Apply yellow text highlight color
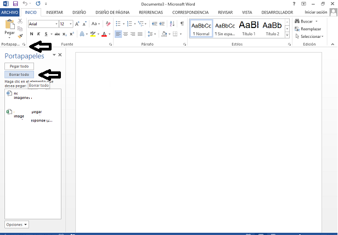The width and height of the screenshot is (338, 235). [x=93, y=34]
